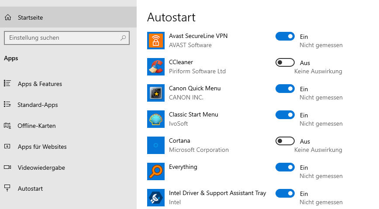
Task: Click the Classic Start Menu shell icon
Action: pos(155,119)
